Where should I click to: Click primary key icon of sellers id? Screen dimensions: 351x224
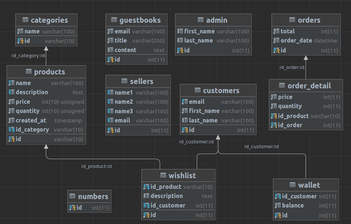click(111, 130)
